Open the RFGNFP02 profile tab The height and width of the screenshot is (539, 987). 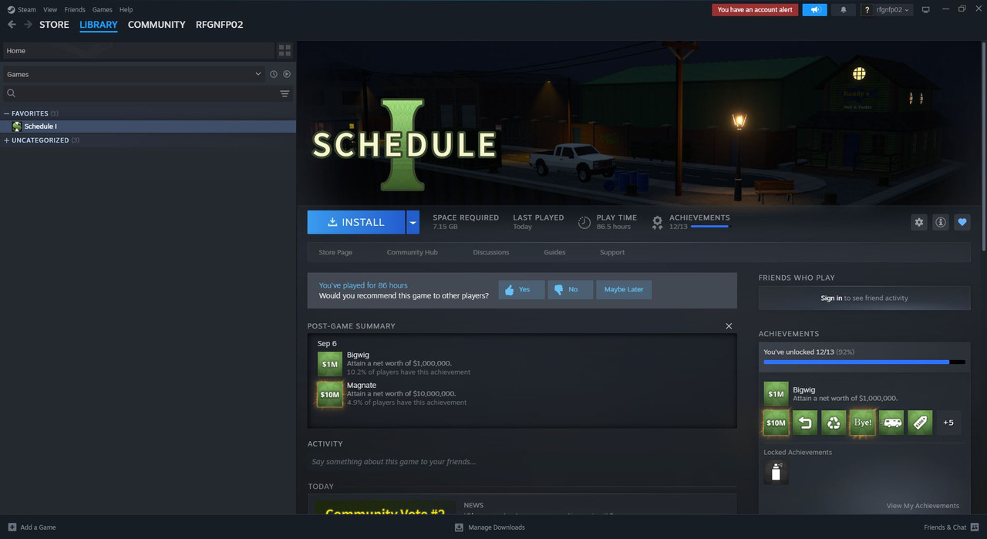pos(220,25)
